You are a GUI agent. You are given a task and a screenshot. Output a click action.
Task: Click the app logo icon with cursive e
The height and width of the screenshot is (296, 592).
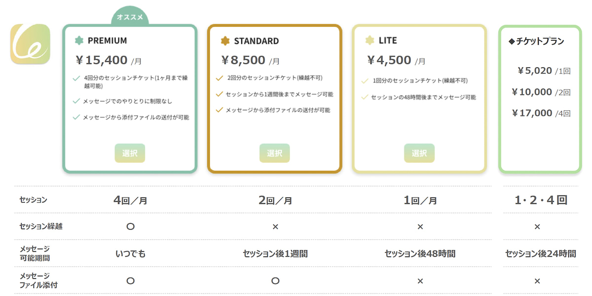coord(30,44)
